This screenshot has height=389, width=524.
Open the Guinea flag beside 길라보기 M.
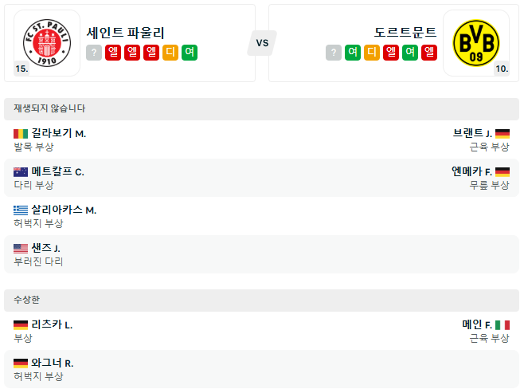21,134
